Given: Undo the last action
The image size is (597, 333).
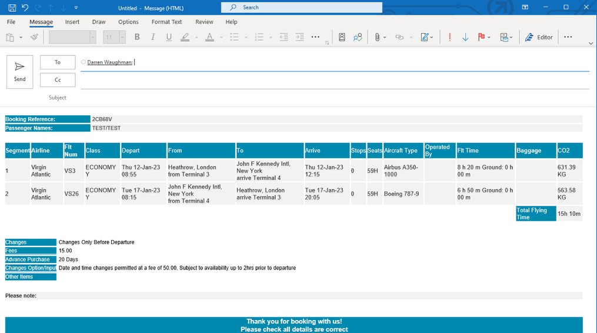Looking at the screenshot, I should tap(25, 8).
